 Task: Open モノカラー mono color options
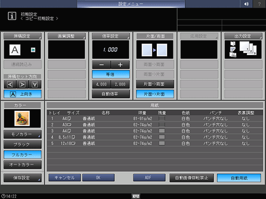(x=23, y=134)
